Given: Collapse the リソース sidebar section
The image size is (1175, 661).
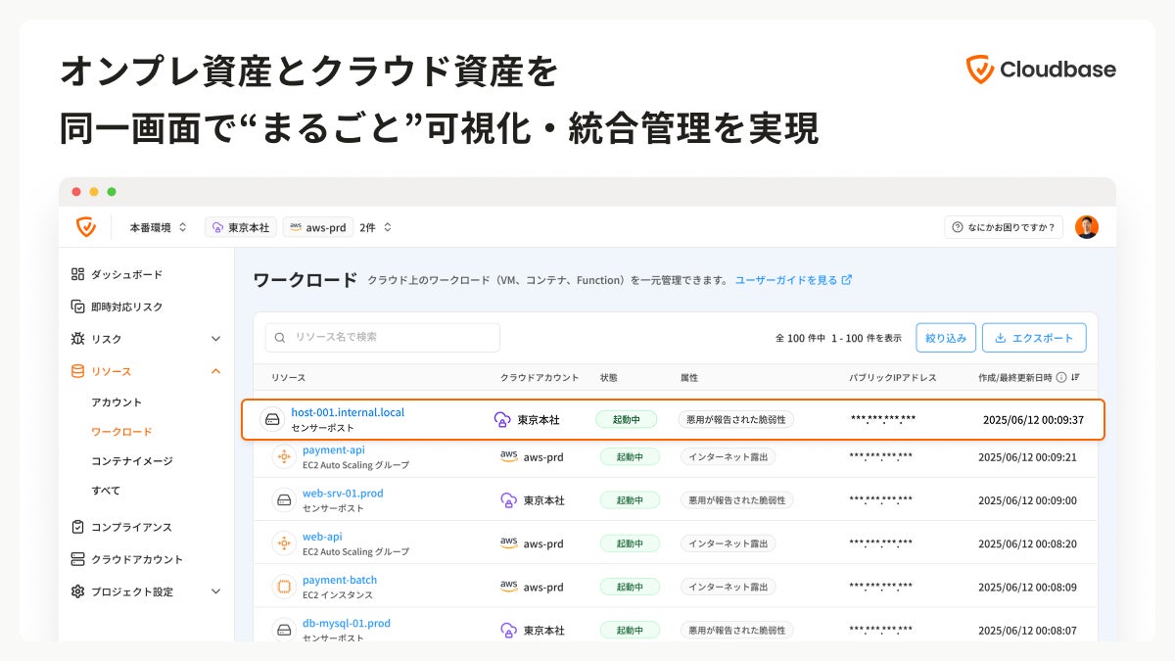Looking at the screenshot, I should 216,371.
